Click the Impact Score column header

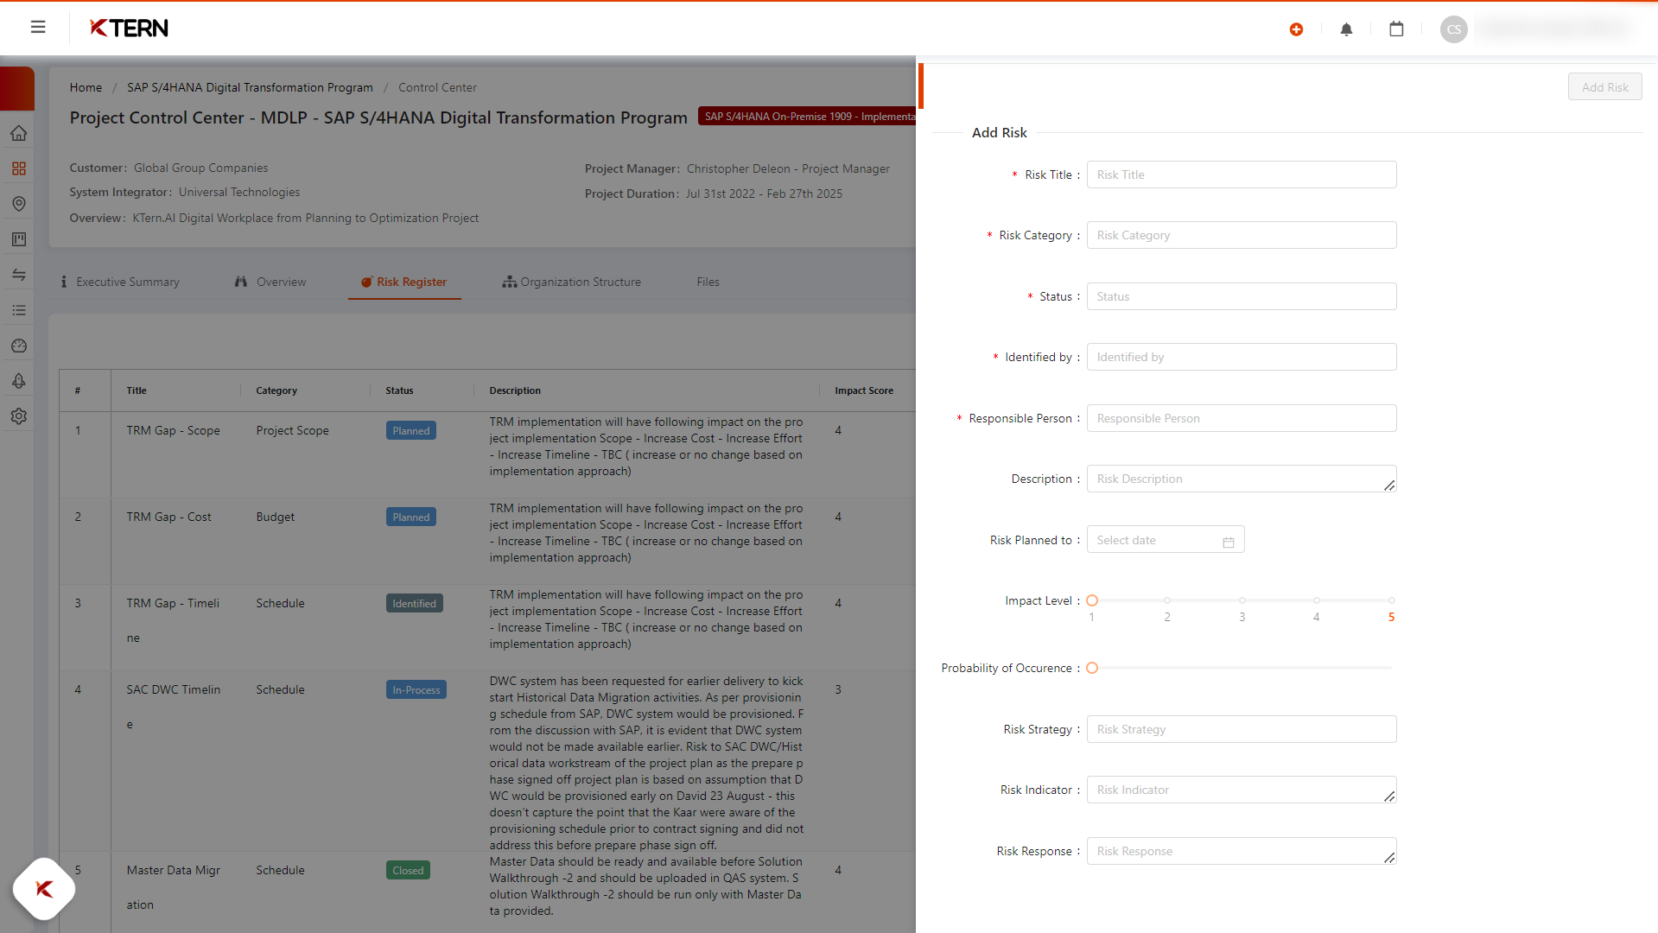click(863, 390)
